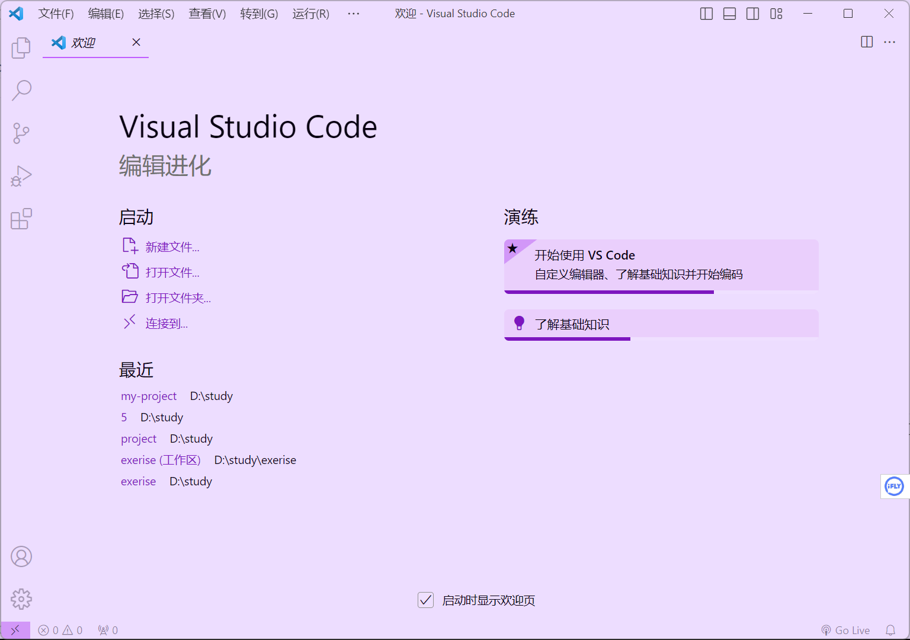Click path D:\study\exerise text

tap(255, 460)
